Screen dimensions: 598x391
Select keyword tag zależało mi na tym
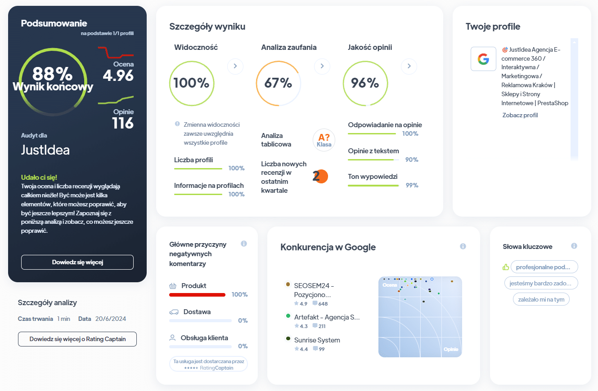click(541, 299)
